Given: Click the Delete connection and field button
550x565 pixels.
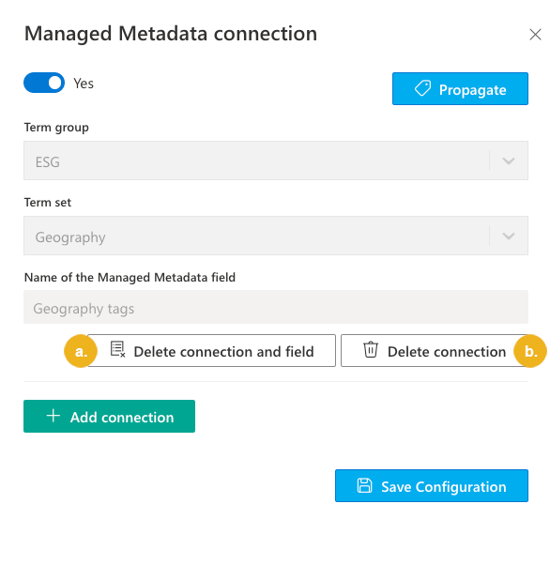Looking at the screenshot, I should (x=211, y=351).
